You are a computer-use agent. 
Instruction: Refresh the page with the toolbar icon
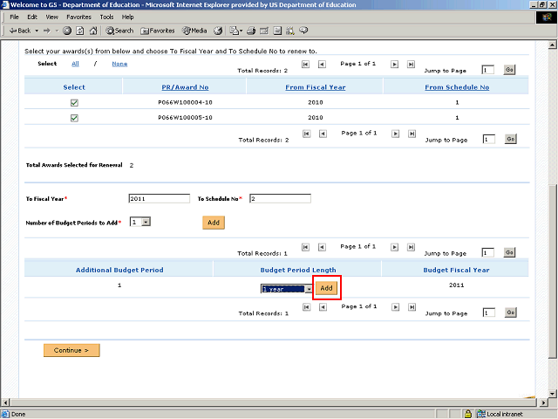click(x=80, y=31)
